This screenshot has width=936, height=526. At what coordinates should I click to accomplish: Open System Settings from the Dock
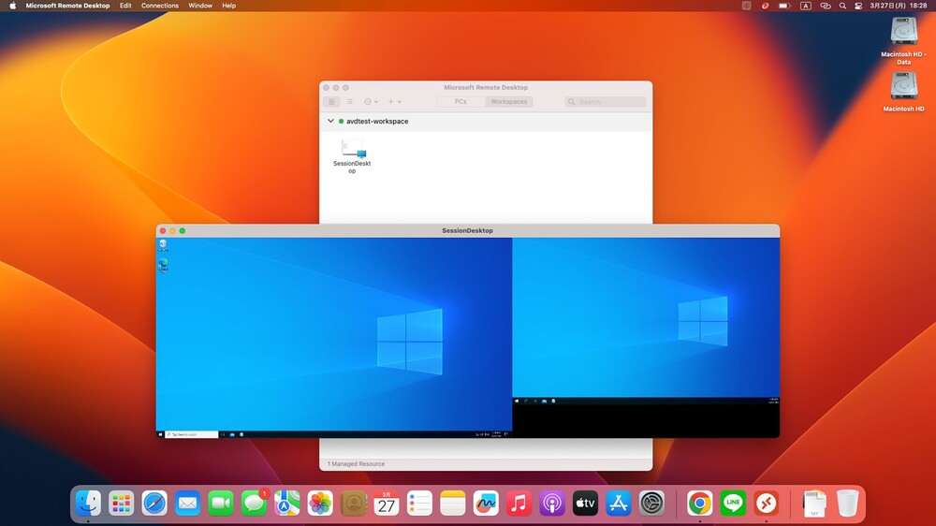point(651,504)
